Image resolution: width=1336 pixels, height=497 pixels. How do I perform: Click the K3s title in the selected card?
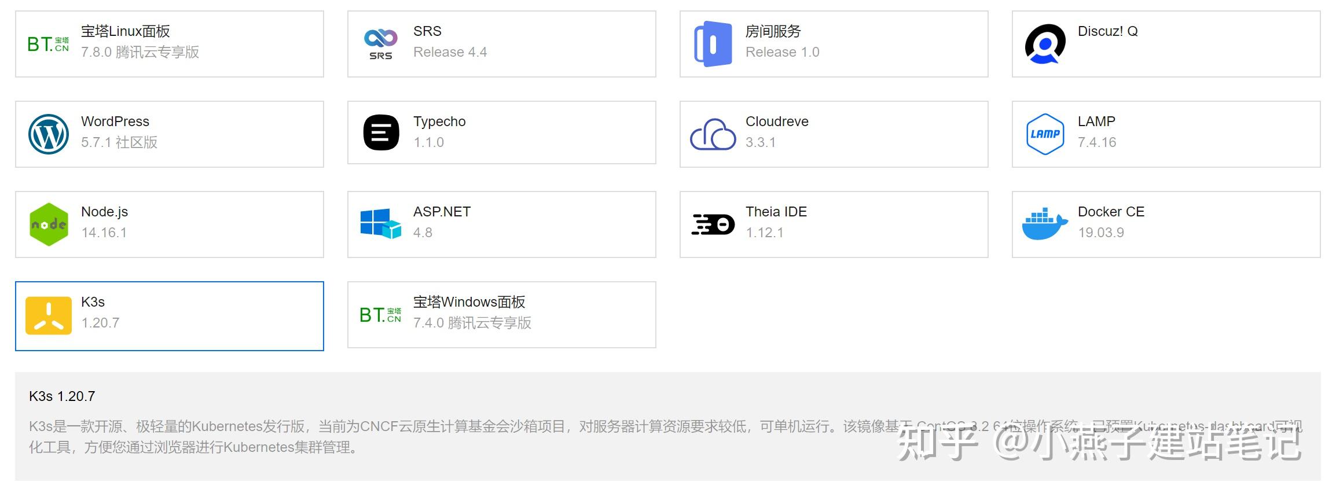(93, 302)
